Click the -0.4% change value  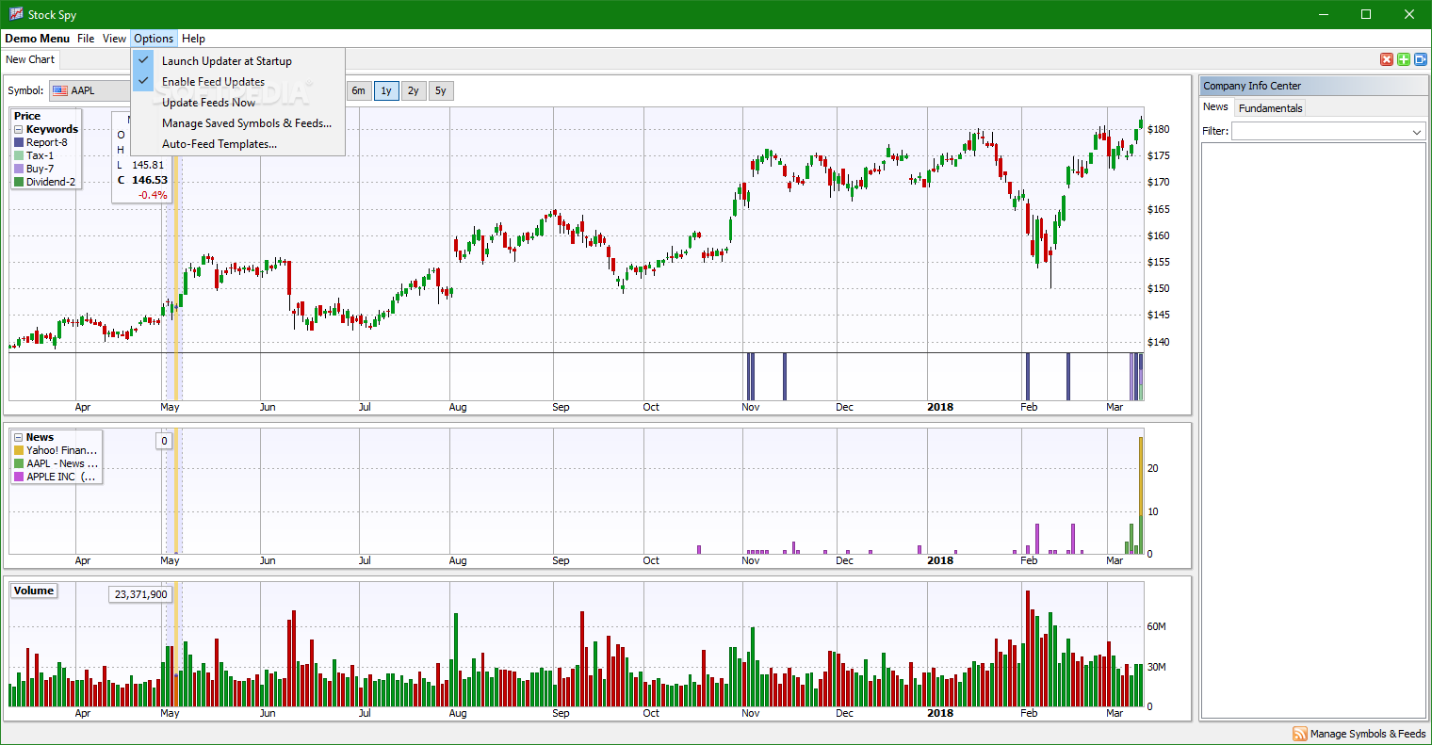click(x=153, y=195)
